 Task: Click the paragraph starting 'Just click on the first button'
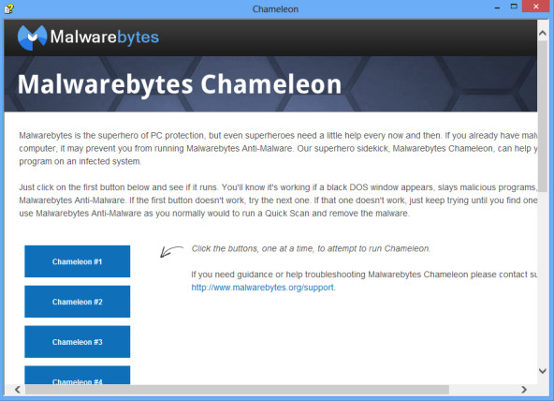tap(278, 200)
